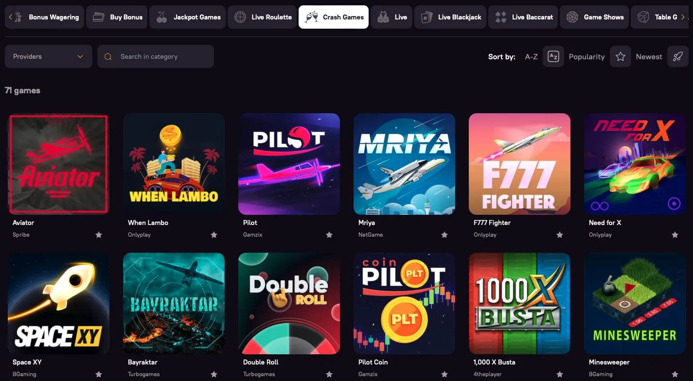Open the Providers dropdown
Screen dimensions: 693x381
pos(48,56)
